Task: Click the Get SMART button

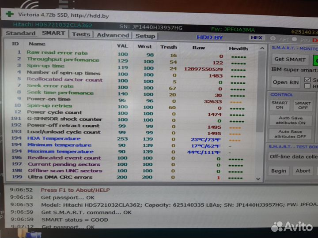Action: pyautogui.click(x=290, y=59)
